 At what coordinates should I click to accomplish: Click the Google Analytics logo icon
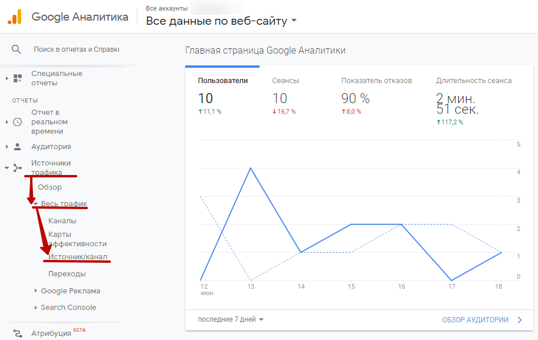click(x=15, y=17)
